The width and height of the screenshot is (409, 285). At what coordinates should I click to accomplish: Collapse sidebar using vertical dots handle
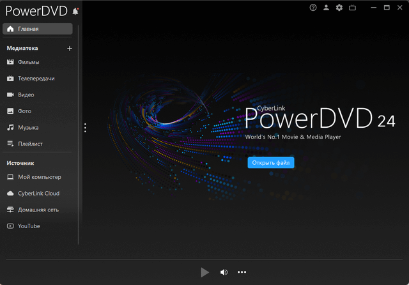tap(85, 128)
